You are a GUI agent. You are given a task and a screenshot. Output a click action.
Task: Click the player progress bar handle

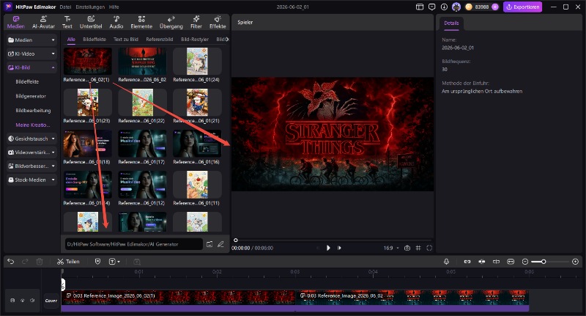pos(235,240)
